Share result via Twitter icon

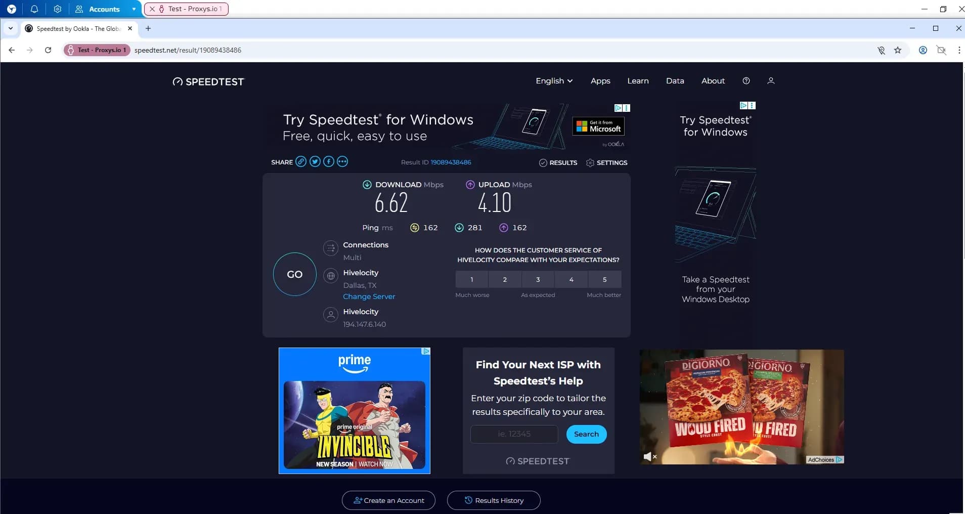pyautogui.click(x=315, y=162)
